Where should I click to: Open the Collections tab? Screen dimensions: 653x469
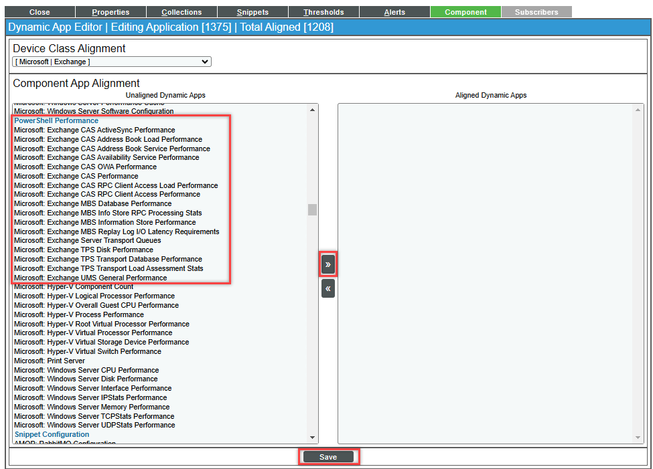(x=182, y=12)
